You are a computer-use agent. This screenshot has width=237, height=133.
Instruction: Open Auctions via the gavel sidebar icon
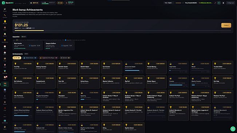(x=5, y=16)
